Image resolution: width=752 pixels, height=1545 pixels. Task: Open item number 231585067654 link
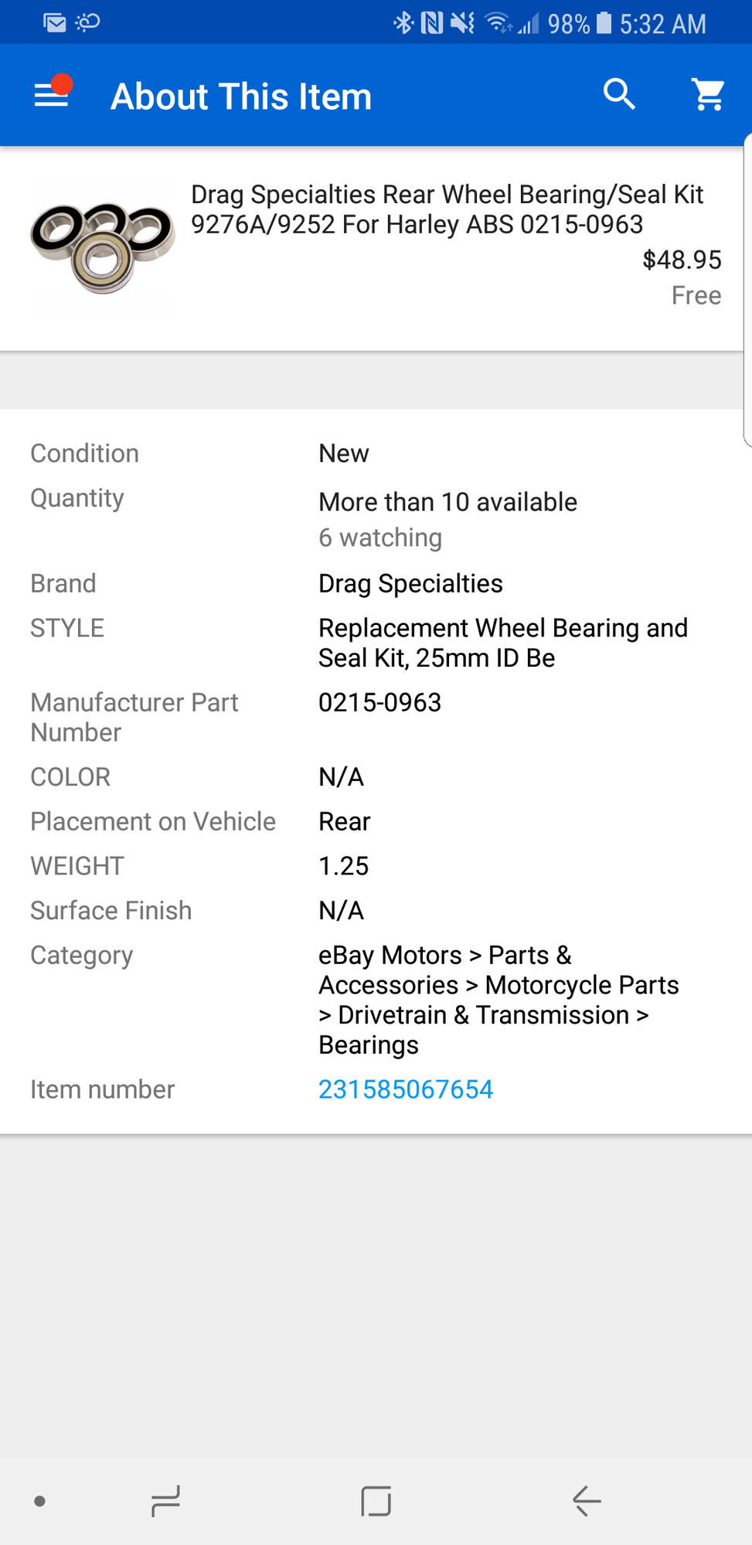(406, 1089)
